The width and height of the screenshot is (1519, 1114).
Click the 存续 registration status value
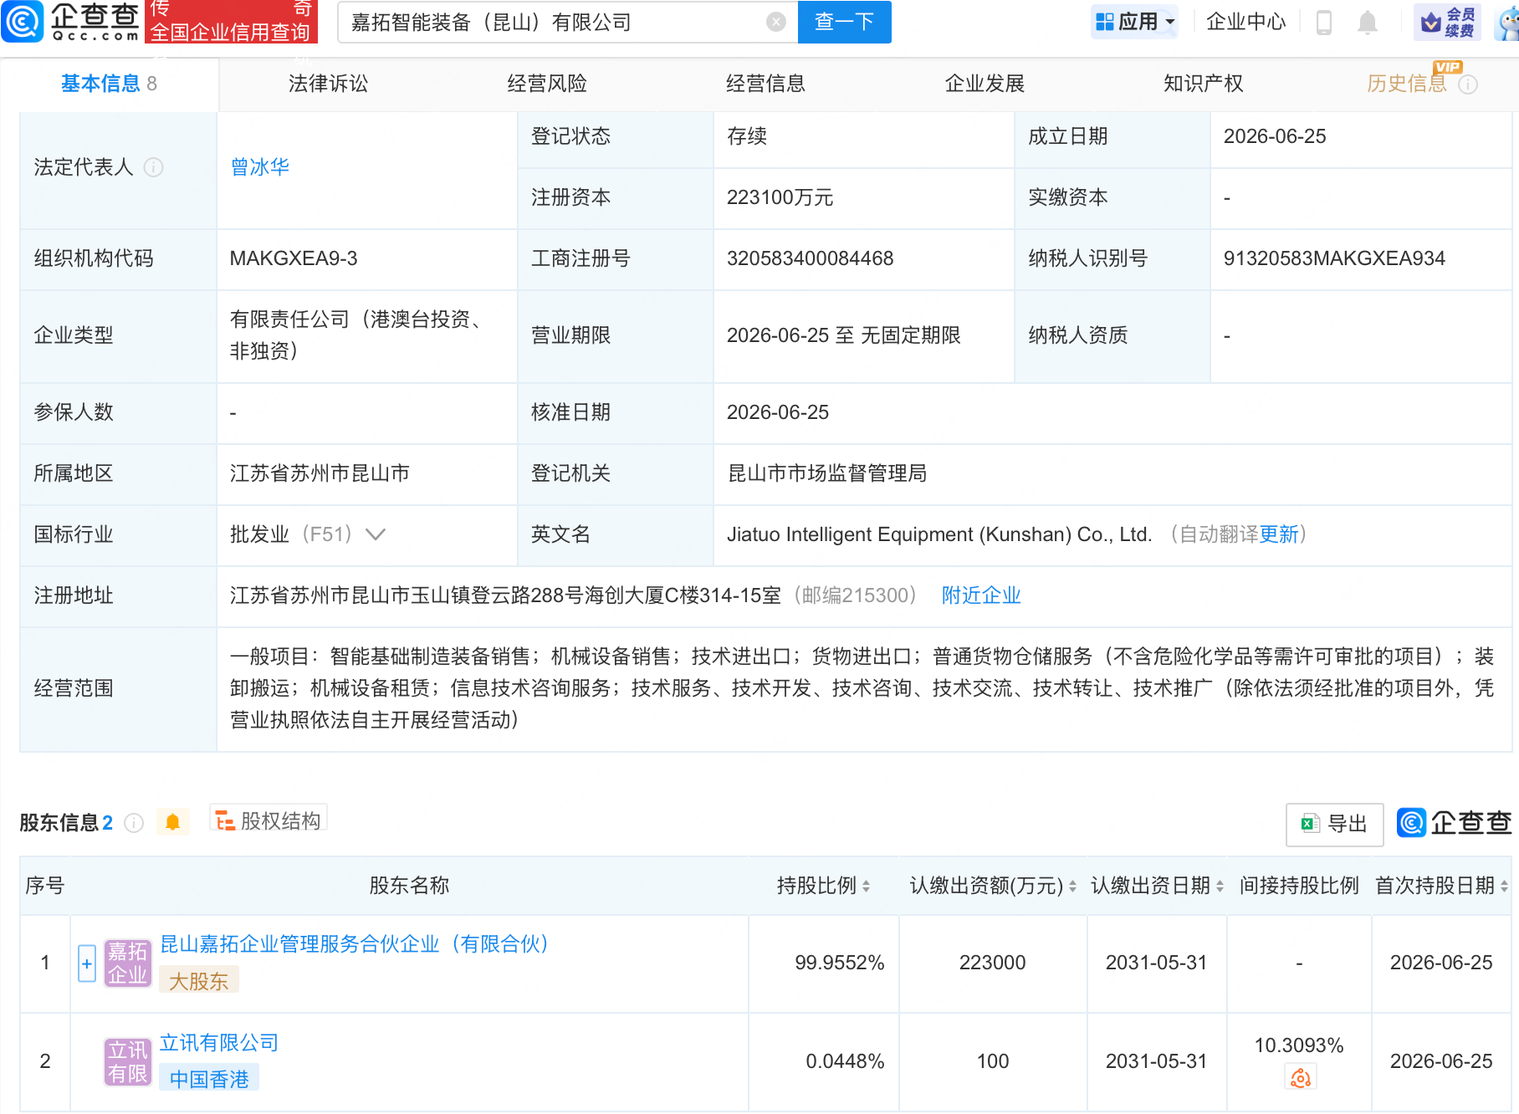pyautogui.click(x=747, y=136)
